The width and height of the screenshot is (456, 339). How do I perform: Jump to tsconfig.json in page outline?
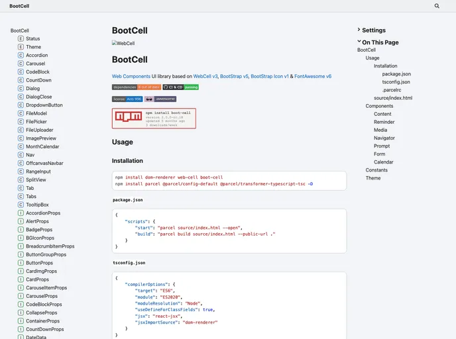click(396, 82)
